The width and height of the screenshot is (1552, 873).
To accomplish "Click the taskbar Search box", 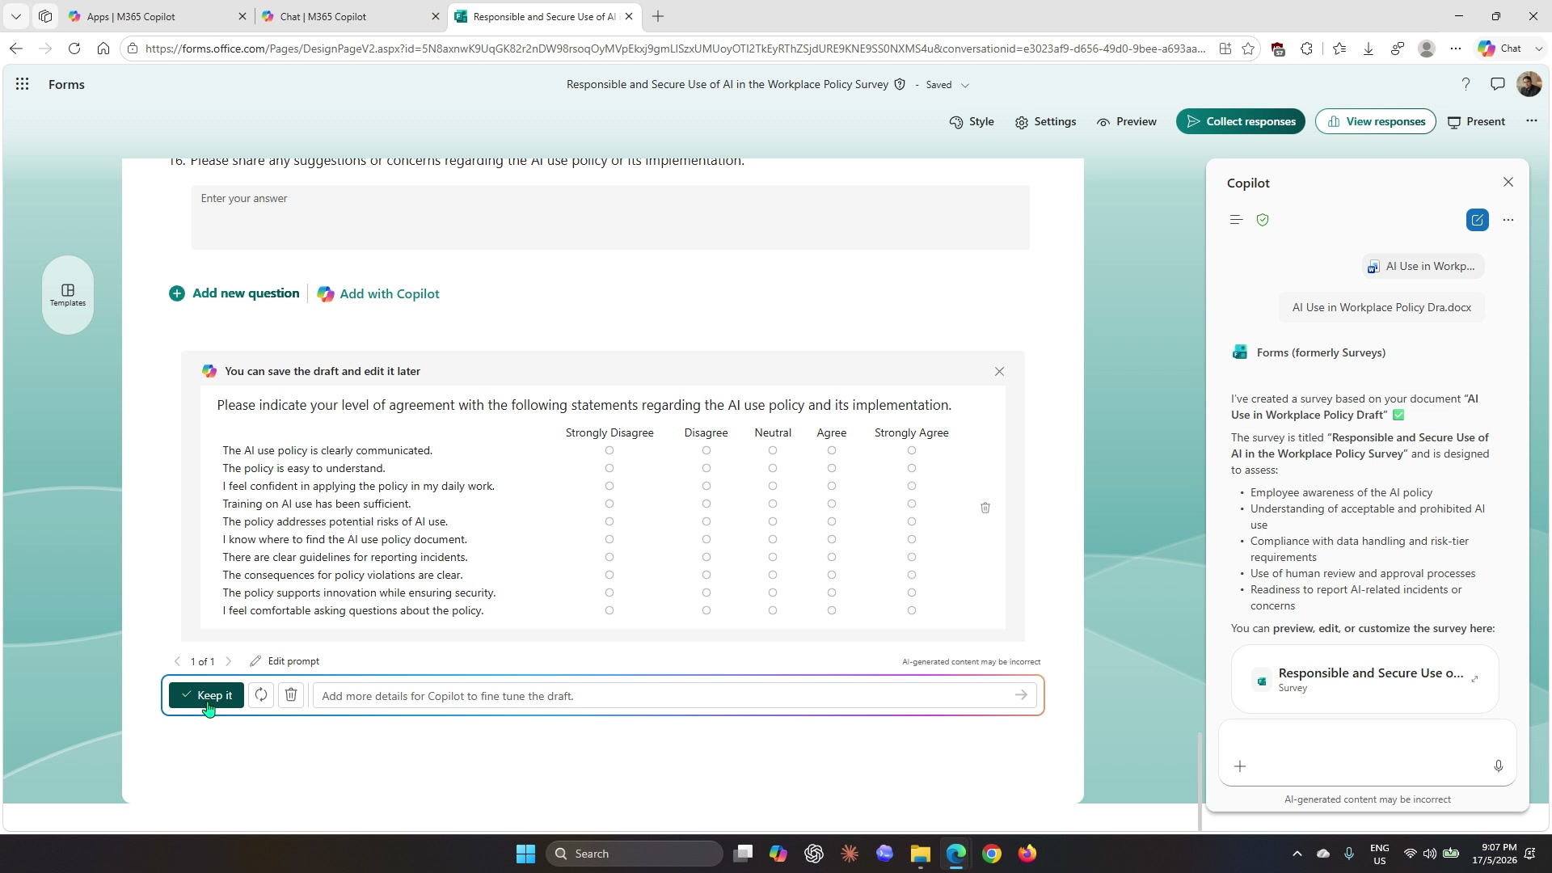I will (x=635, y=854).
